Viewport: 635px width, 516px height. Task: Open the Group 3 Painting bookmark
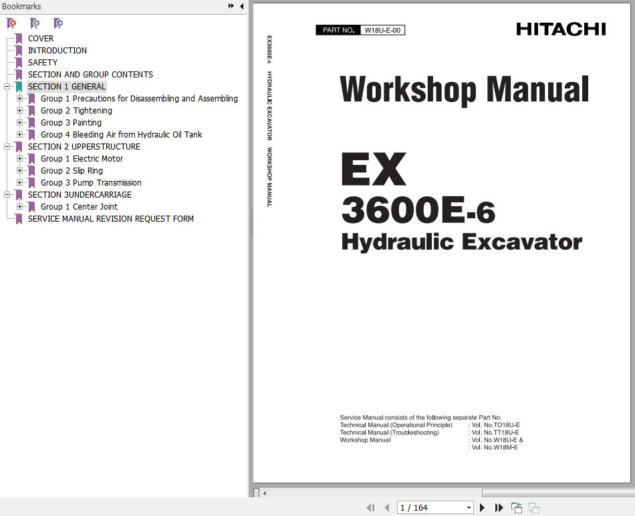(x=72, y=123)
